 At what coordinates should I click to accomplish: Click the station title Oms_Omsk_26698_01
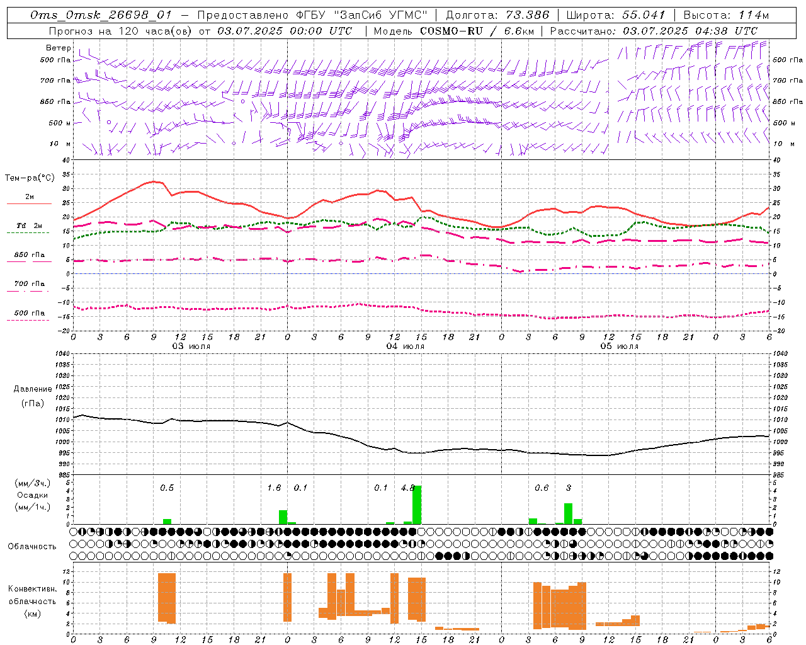(x=101, y=15)
